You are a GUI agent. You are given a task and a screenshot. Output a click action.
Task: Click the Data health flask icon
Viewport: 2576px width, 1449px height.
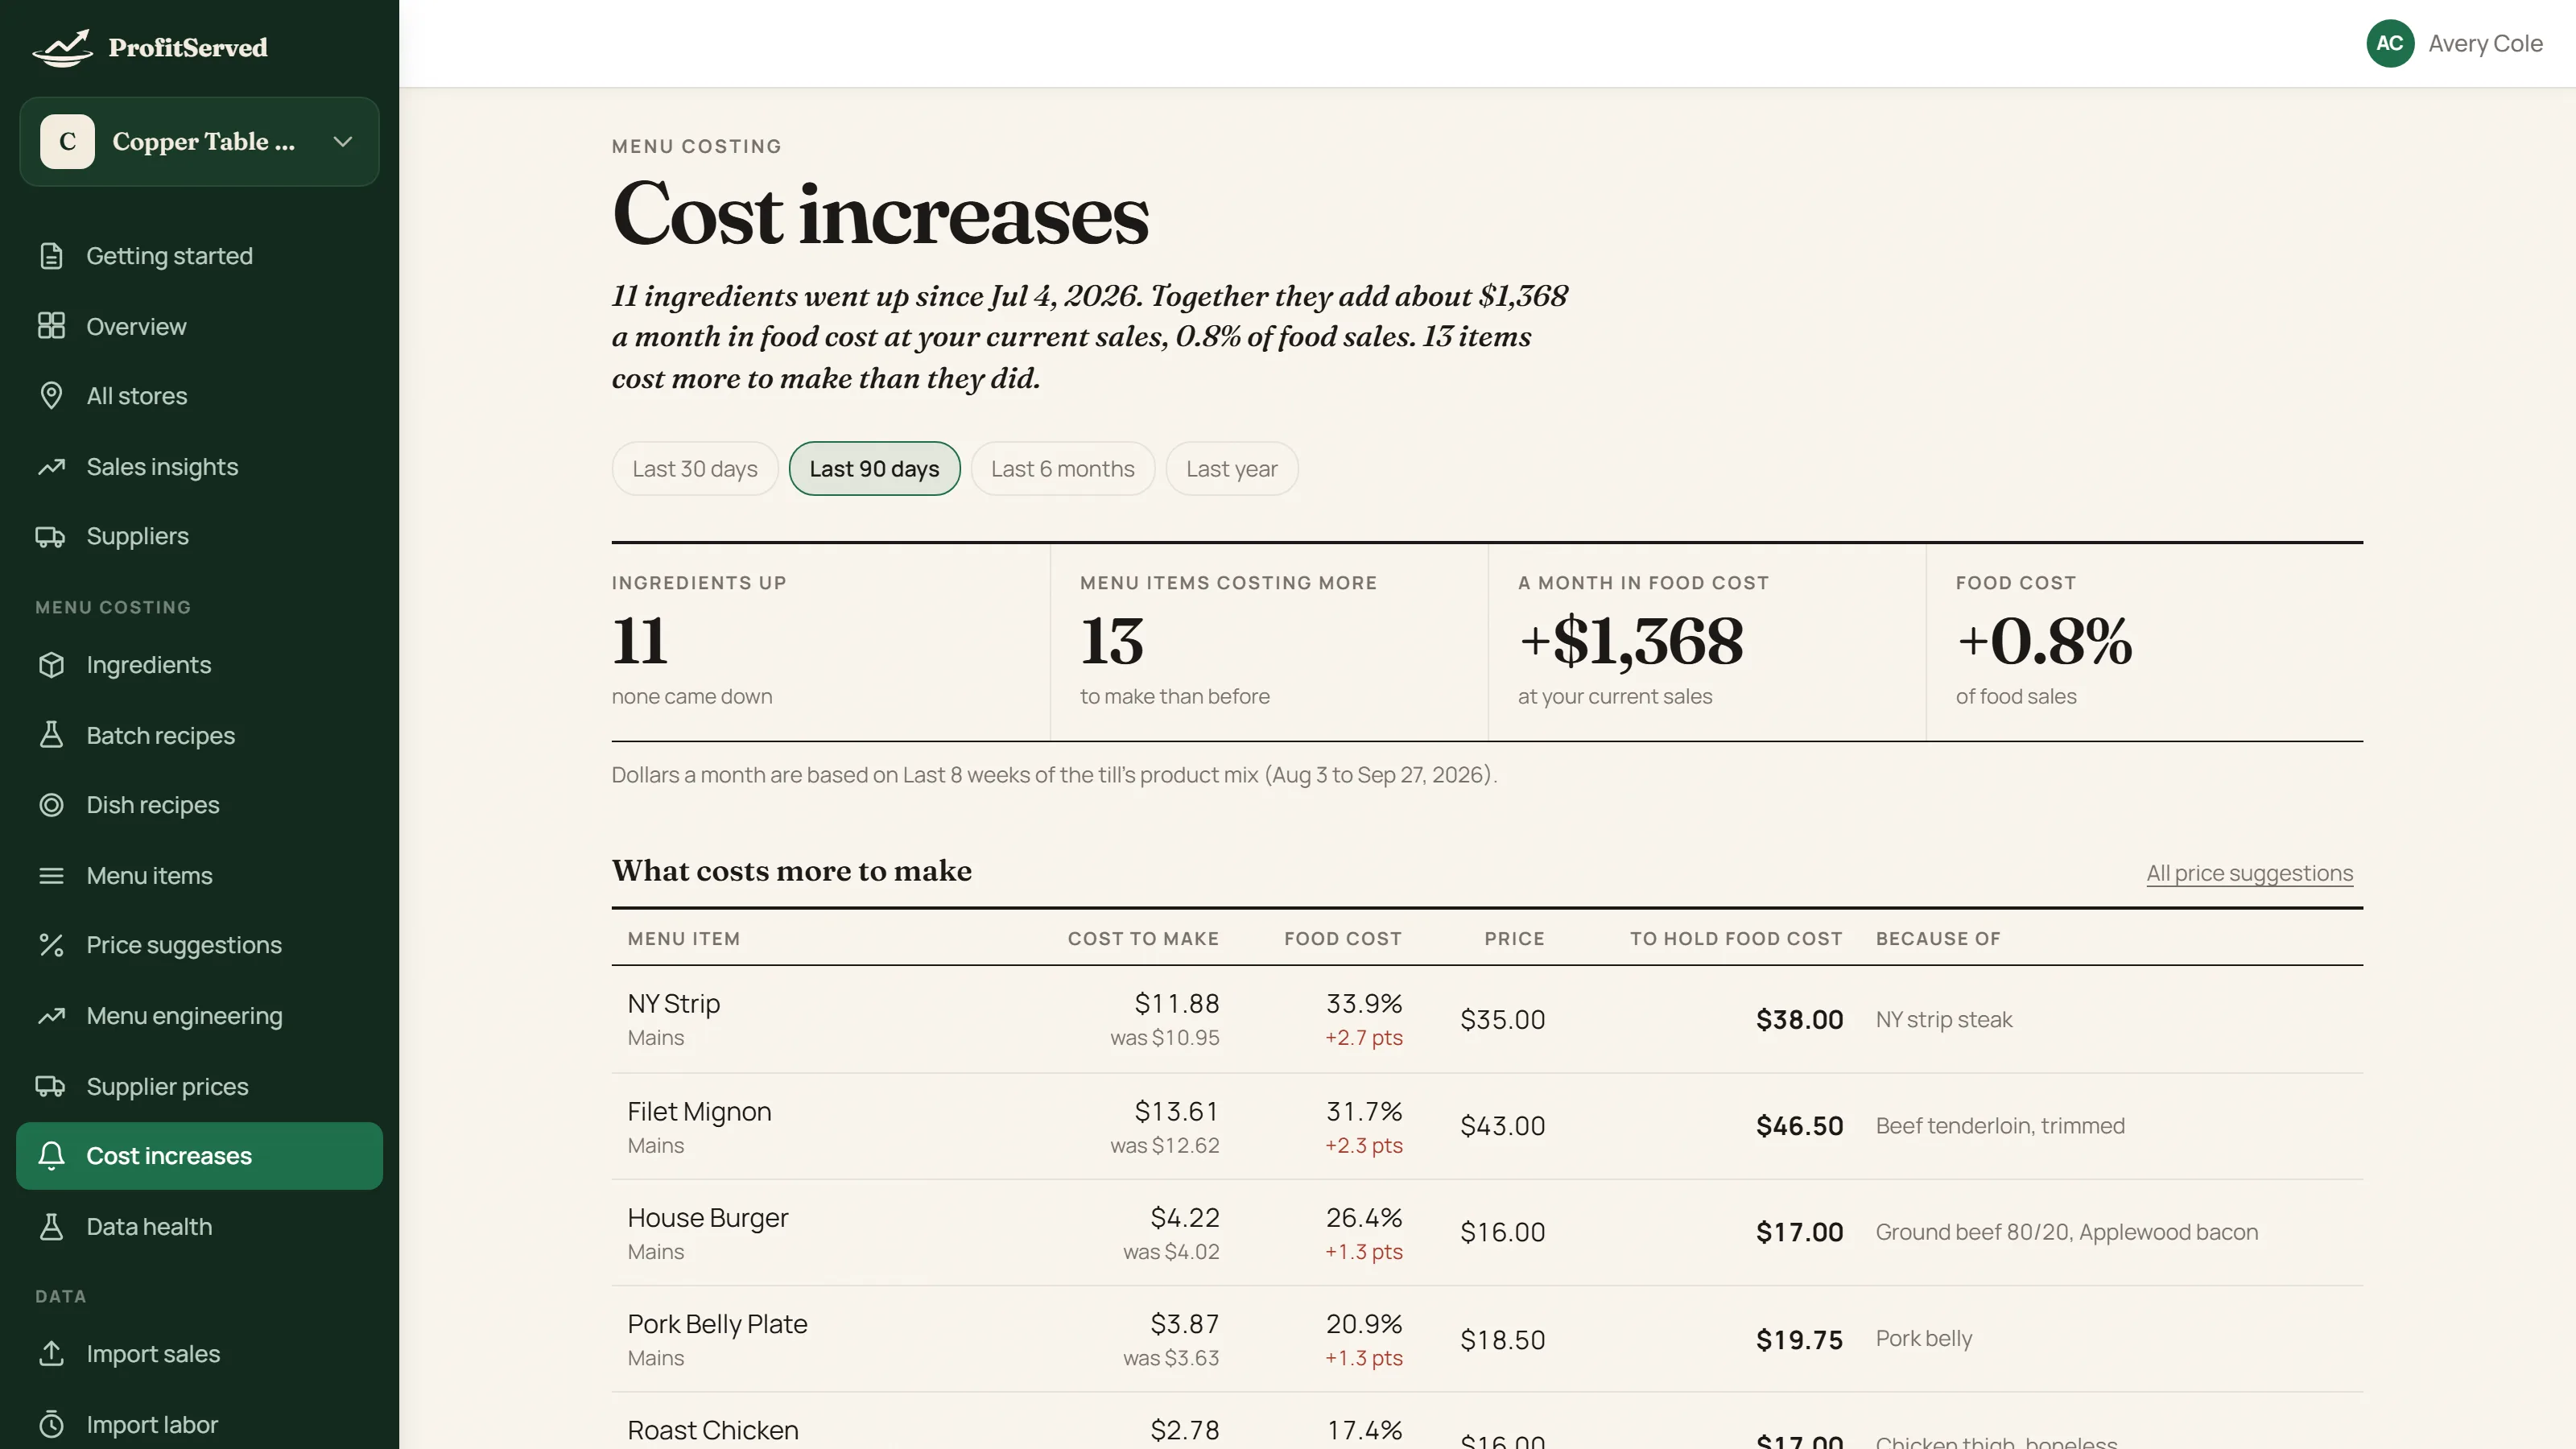[x=51, y=1227]
